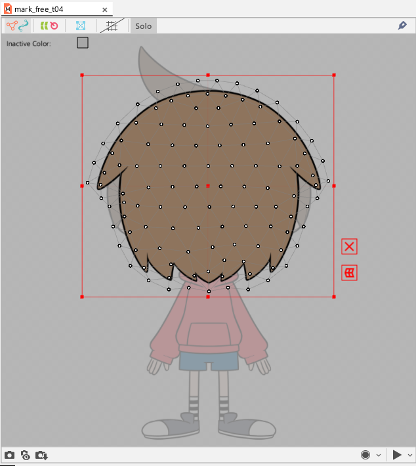Viewport: 416px width, 466px height.
Task: Click the bottom-center red bounding box handle
Action: coord(208,297)
